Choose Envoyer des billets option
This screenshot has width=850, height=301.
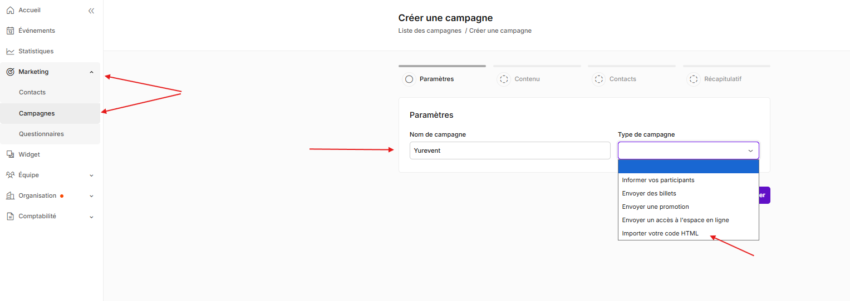coord(688,193)
